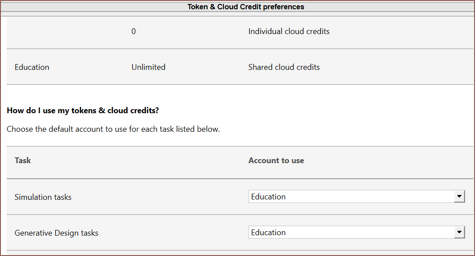Click the Individual cloud credits text
This screenshot has height=256, width=475.
(x=289, y=31)
